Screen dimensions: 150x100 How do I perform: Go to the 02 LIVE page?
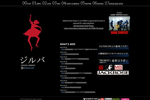pyautogui.click(x=47, y=3)
